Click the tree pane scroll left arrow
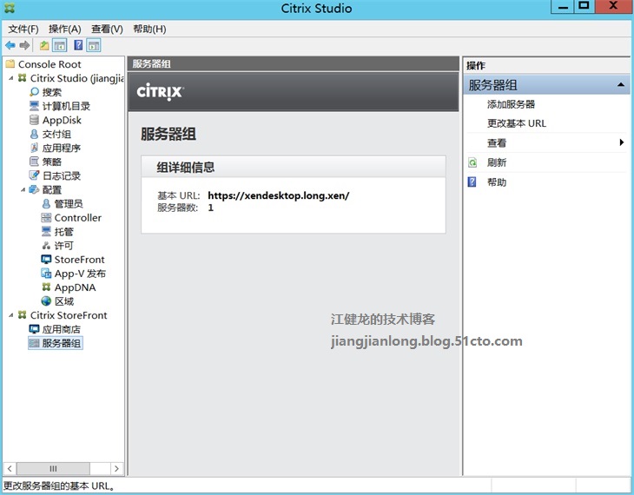 [x=10, y=469]
